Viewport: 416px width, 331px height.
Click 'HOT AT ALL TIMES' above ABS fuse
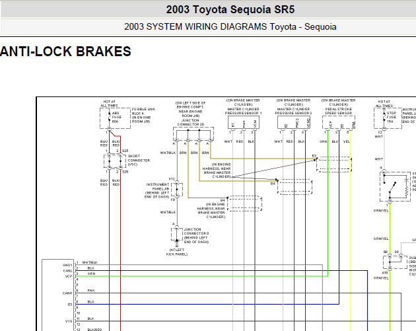109,104
